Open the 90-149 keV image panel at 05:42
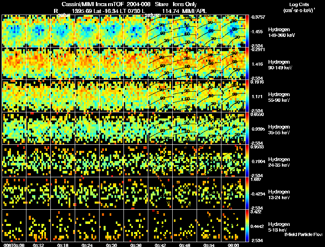The width and height of the screenshot is (325, 247). coord(160,64)
